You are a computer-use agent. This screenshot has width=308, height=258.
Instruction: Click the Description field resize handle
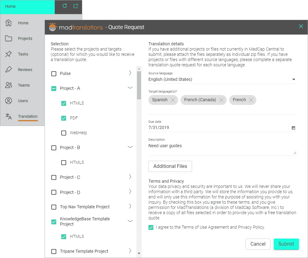click(x=295, y=153)
